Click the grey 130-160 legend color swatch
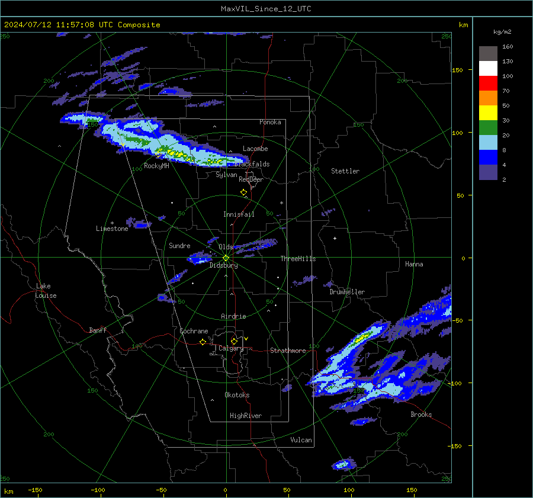Viewport: 533px width, 498px height. point(488,53)
